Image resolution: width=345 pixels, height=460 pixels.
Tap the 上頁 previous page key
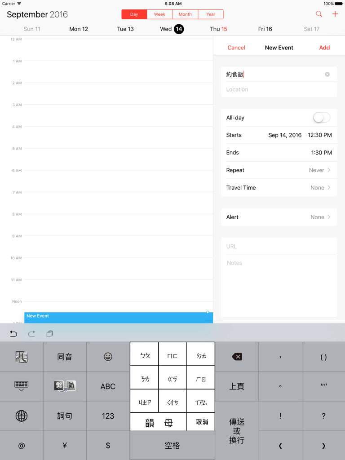click(237, 386)
